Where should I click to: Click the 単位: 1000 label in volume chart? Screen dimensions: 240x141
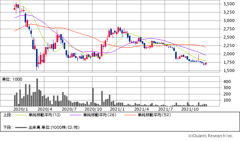(x=12, y=79)
